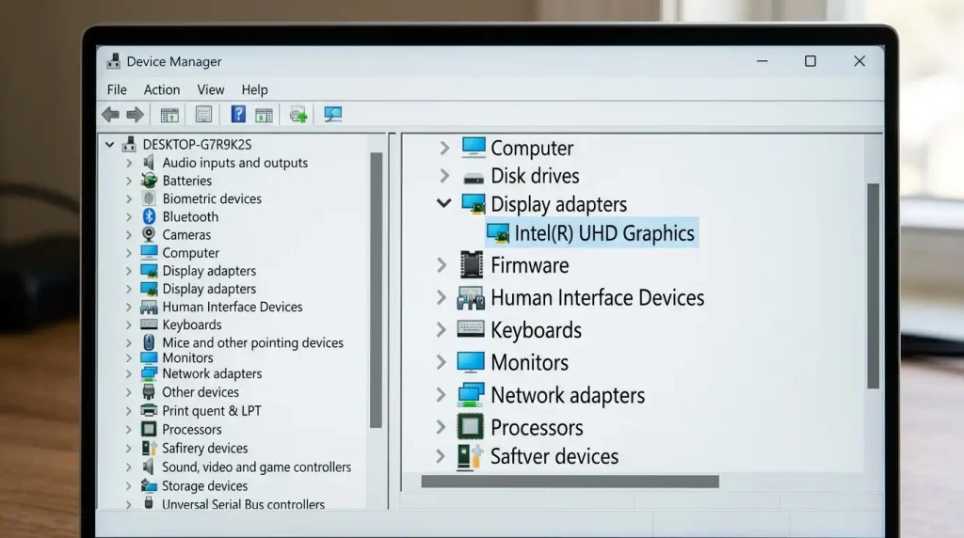The width and height of the screenshot is (964, 538).
Task: Click the Saftver devices icon
Action: coord(470,456)
